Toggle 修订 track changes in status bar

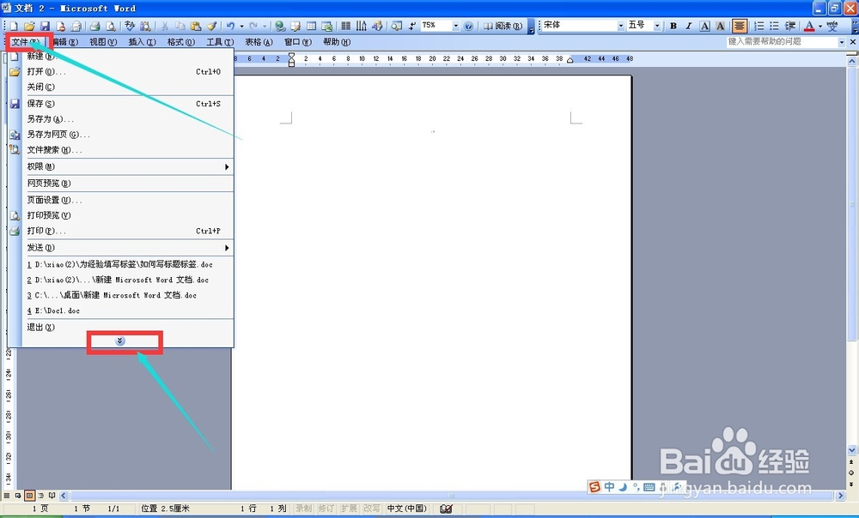[326, 509]
